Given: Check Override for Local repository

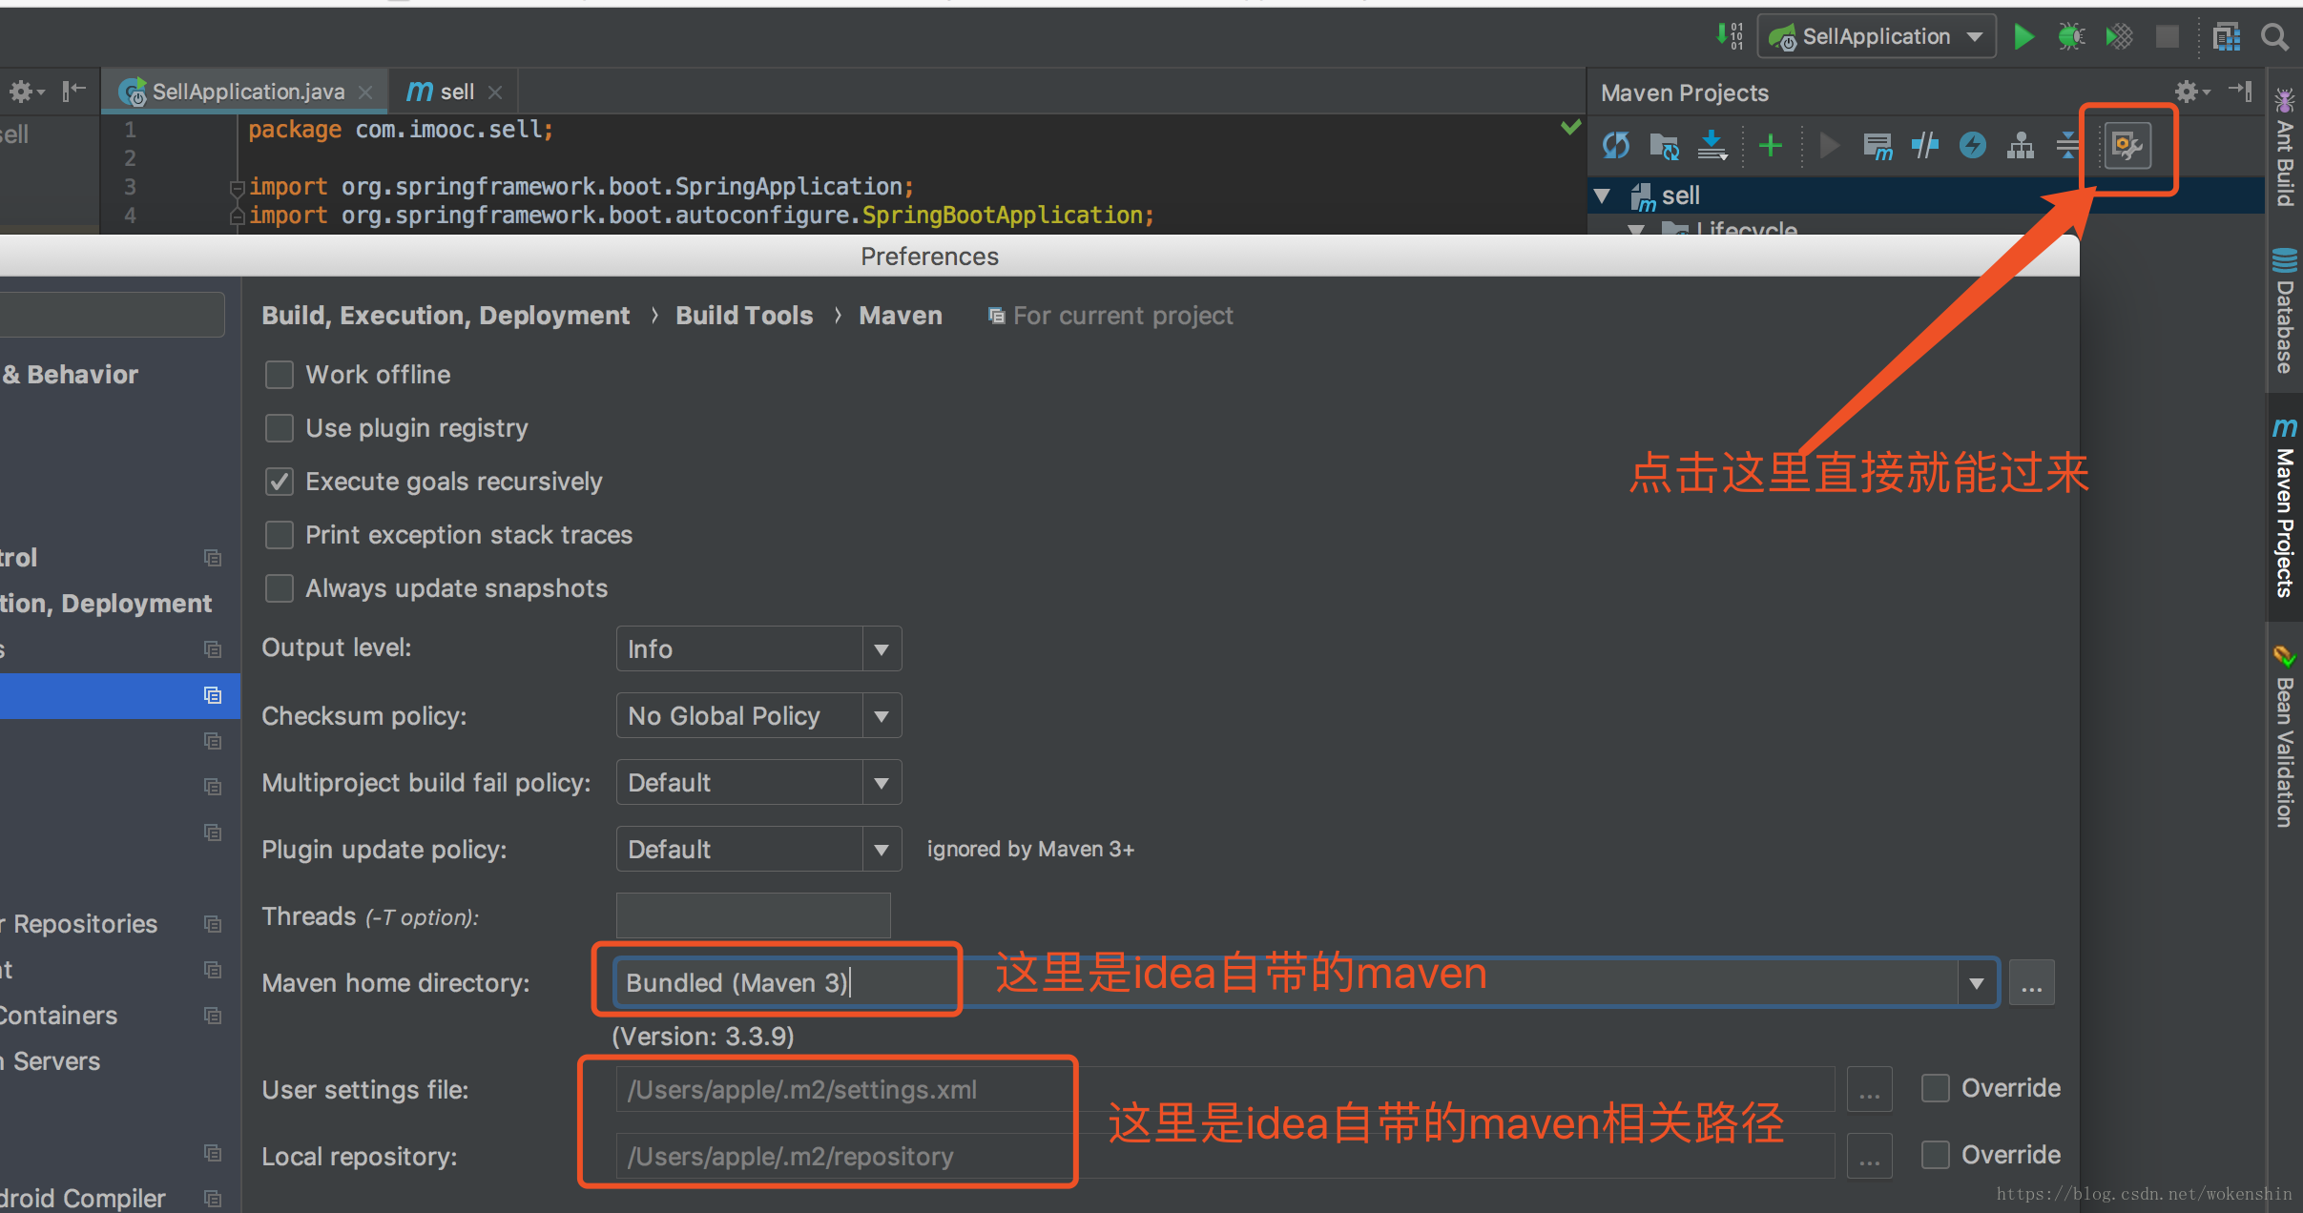Looking at the screenshot, I should click(1935, 1155).
